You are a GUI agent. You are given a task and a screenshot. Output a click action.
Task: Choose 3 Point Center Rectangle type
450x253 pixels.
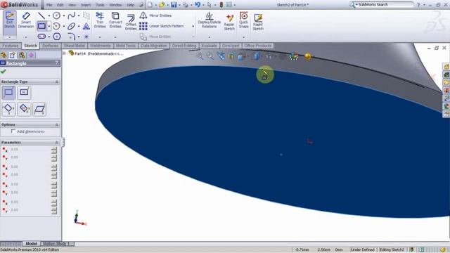point(24,109)
